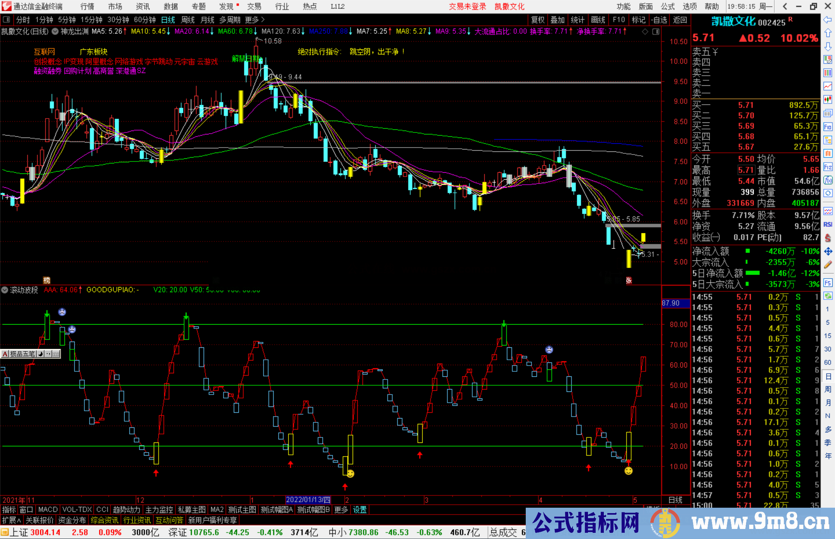Select the pencil drawing tool icon
The height and width of the screenshot is (539, 835).
(x=828, y=265)
